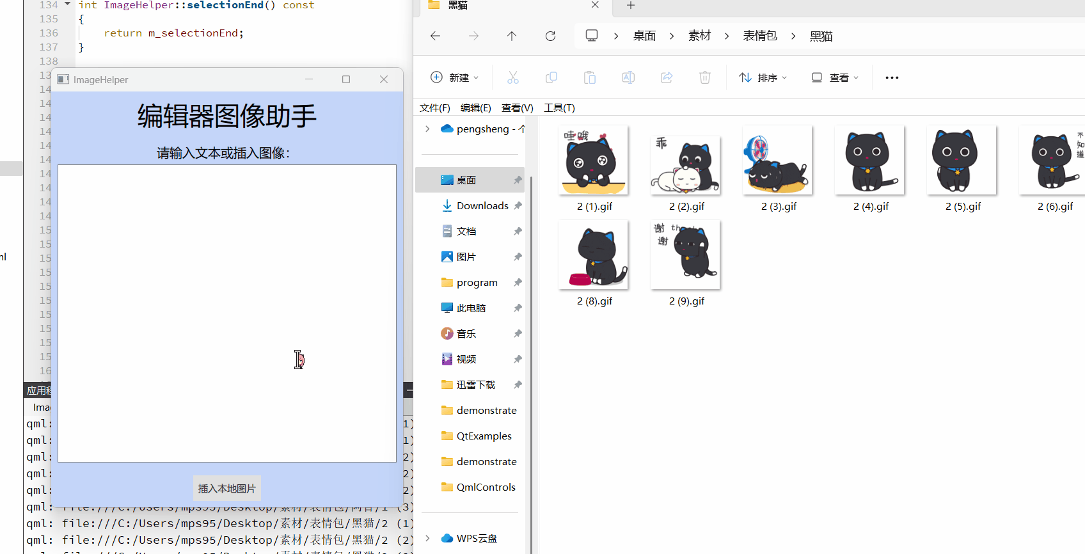Collapse line 134 code fold arrow
The width and height of the screenshot is (1085, 554).
pos(67,4)
